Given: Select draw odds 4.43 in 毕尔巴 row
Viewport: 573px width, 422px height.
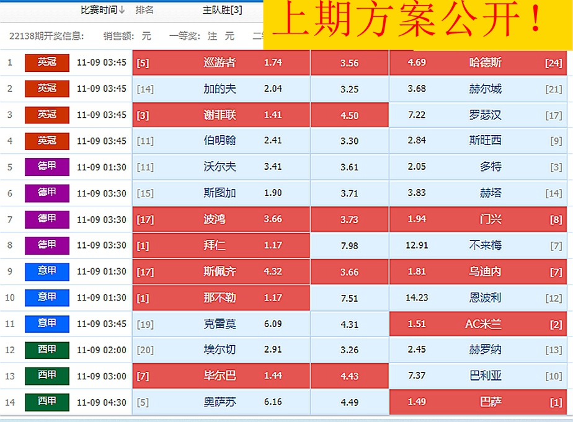Looking at the screenshot, I should [x=349, y=376].
